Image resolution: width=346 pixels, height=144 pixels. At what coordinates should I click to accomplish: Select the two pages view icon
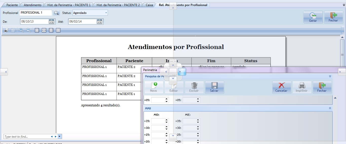(58, 30)
